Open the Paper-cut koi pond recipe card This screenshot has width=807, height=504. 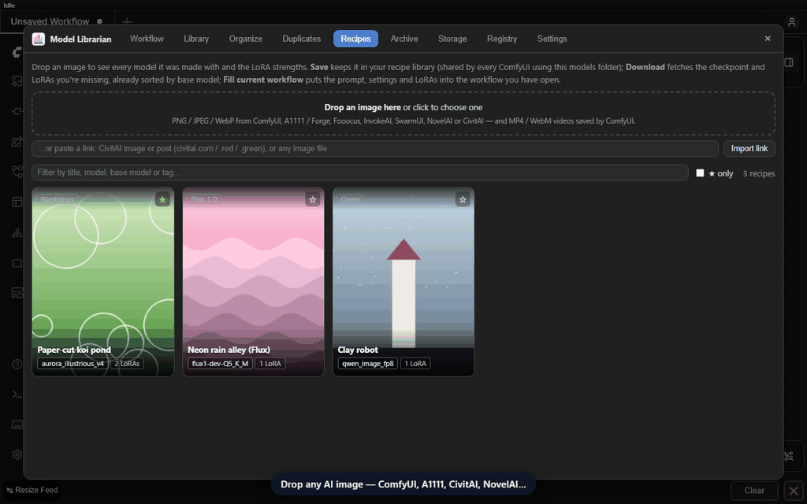(103, 281)
